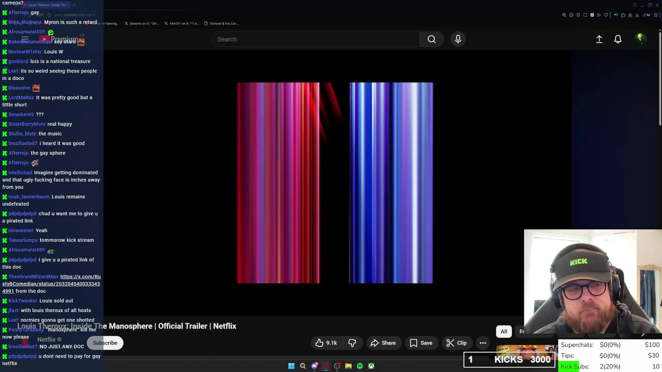Viewport: 662px width, 372px height.
Task: Click the YouTube search magnifier button
Action: (x=431, y=39)
